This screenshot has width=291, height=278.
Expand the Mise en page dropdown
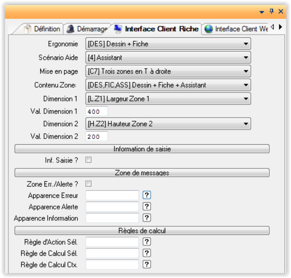tap(168, 71)
